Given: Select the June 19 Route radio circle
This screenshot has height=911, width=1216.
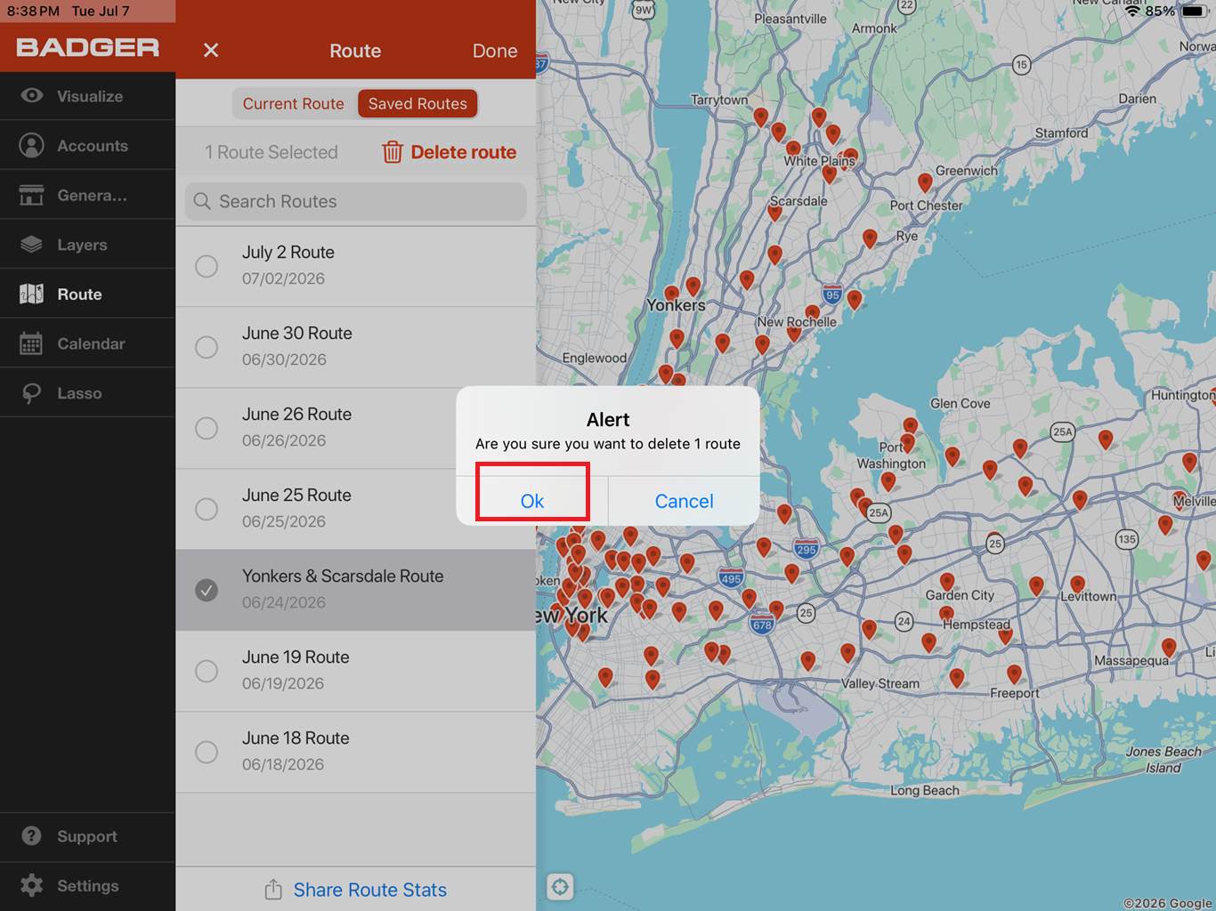Looking at the screenshot, I should [x=207, y=671].
